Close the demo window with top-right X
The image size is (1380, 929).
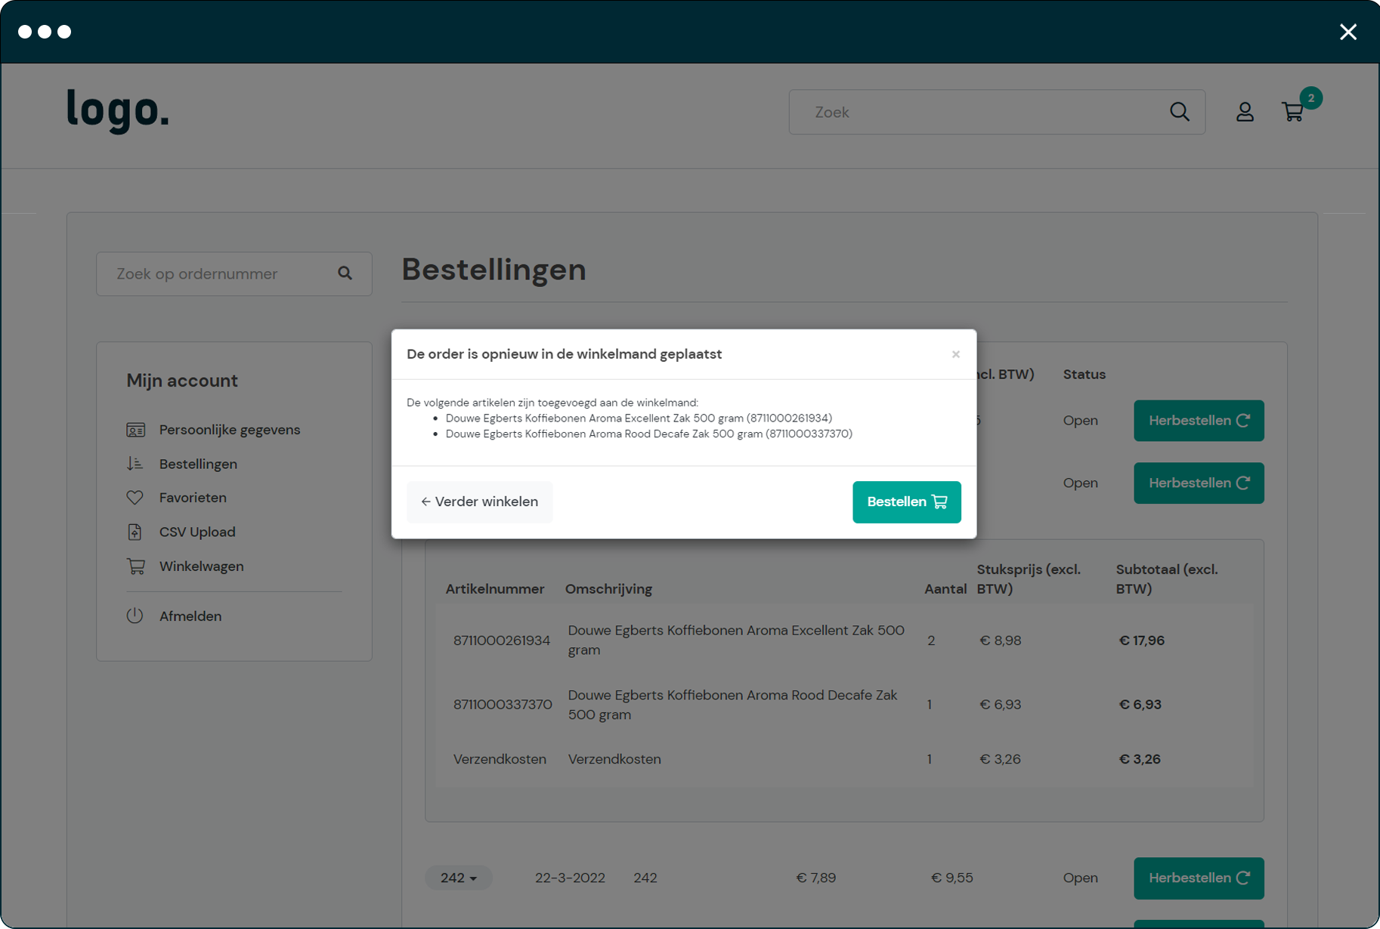(1348, 32)
